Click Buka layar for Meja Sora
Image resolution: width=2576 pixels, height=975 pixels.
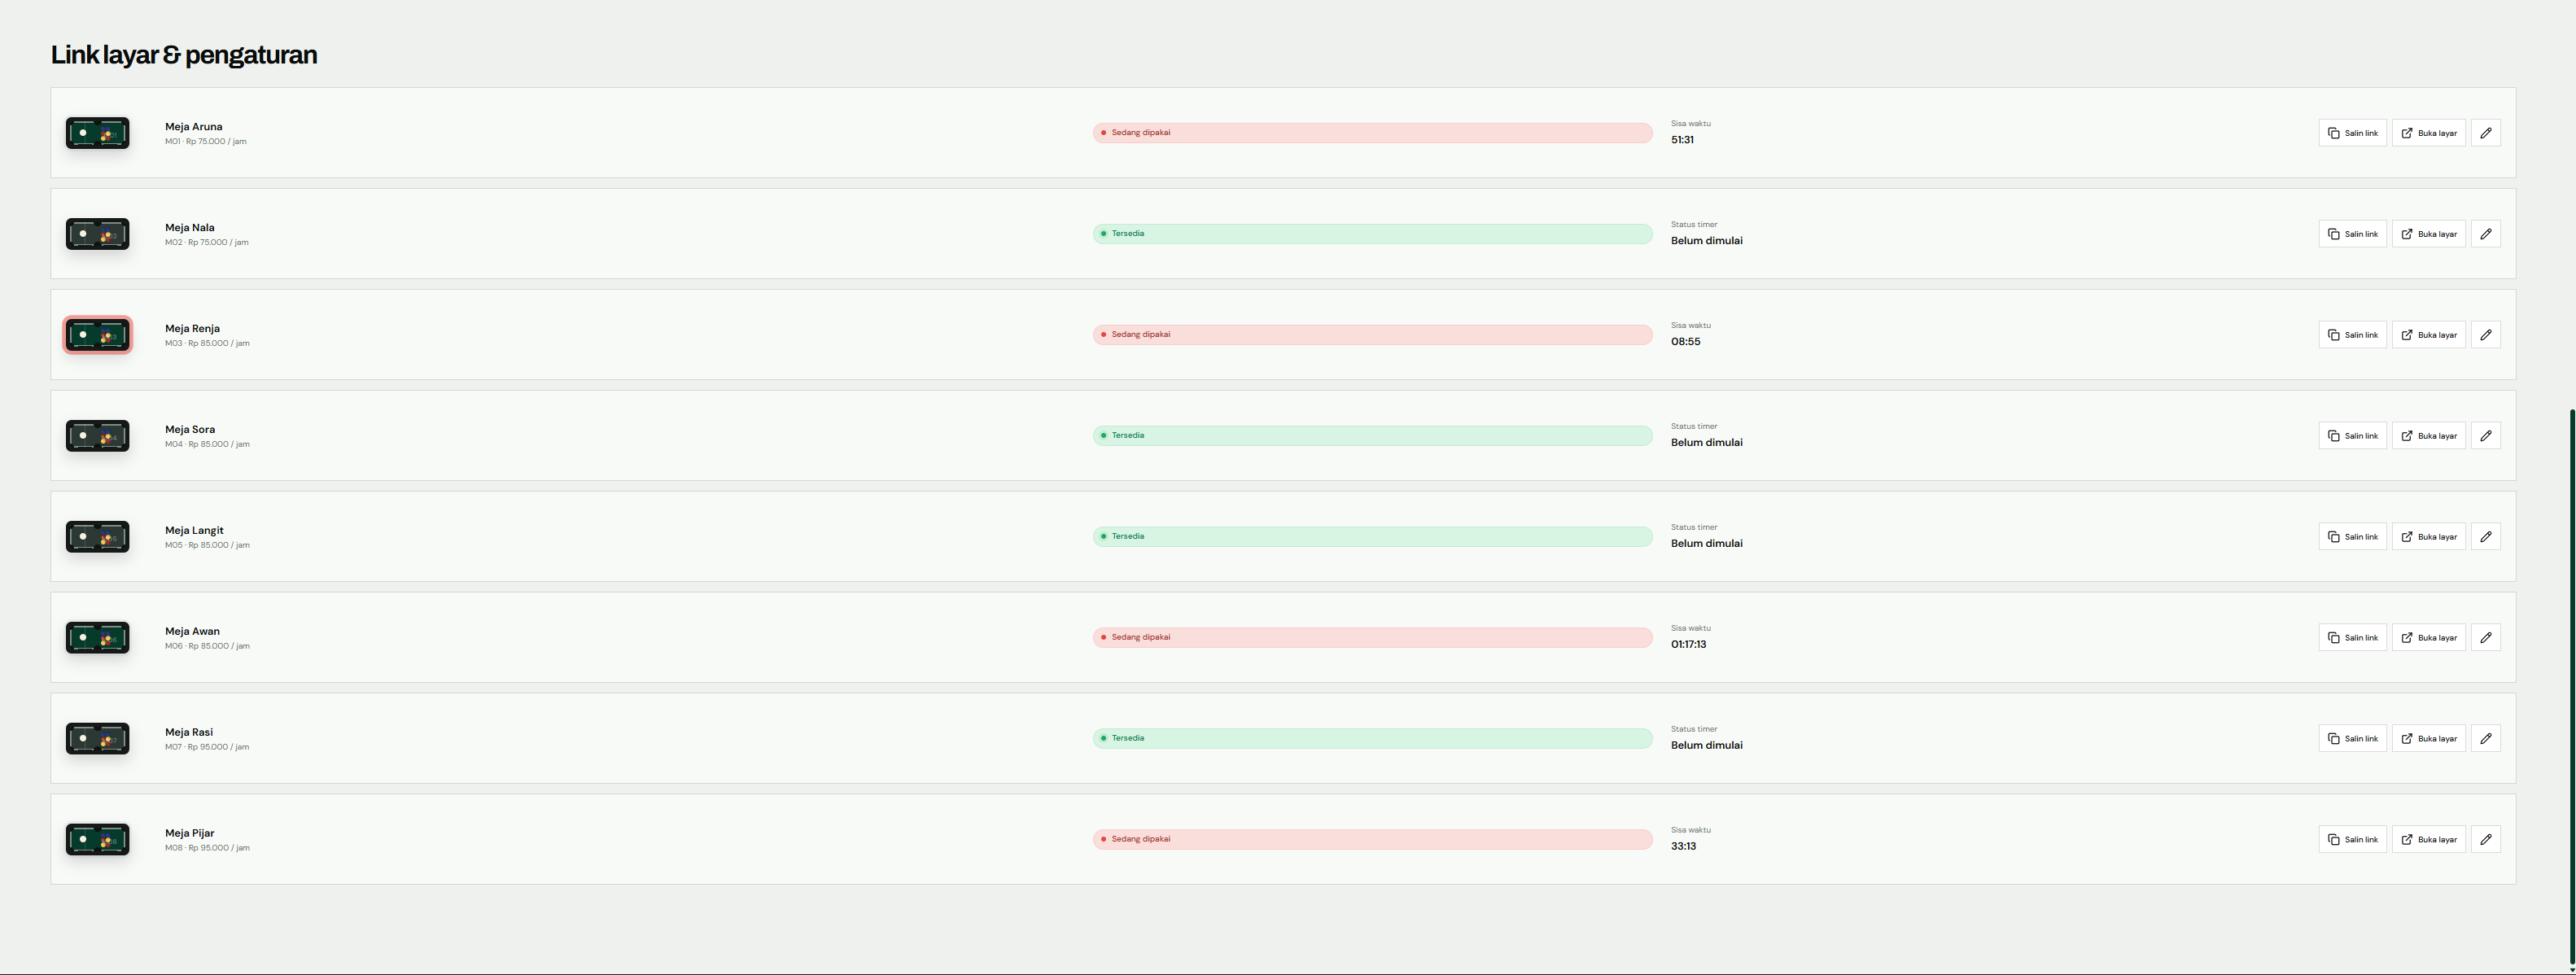2428,436
